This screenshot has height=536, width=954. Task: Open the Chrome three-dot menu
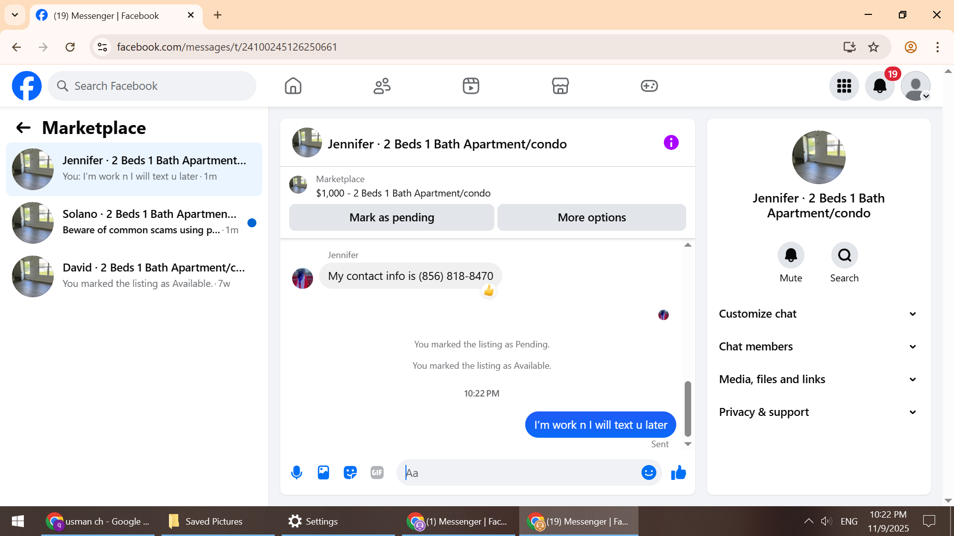(938, 47)
